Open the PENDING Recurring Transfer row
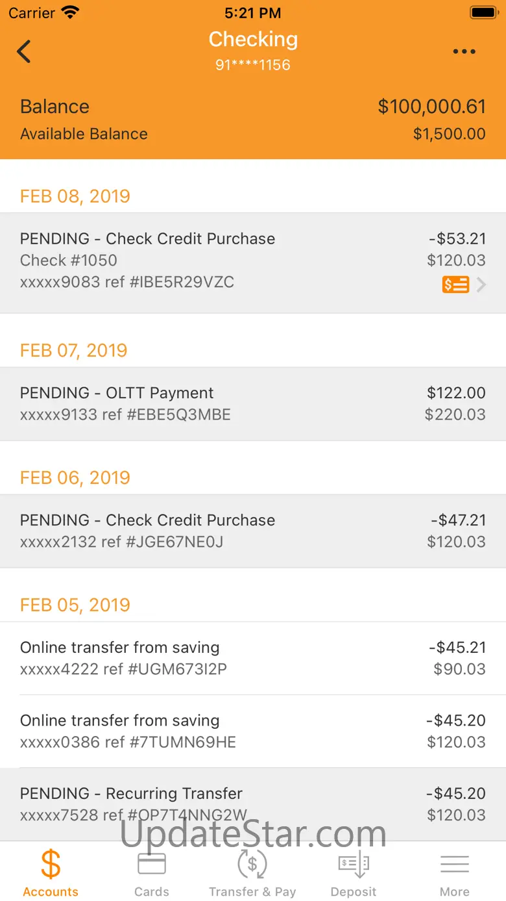The image size is (506, 901). (x=253, y=804)
